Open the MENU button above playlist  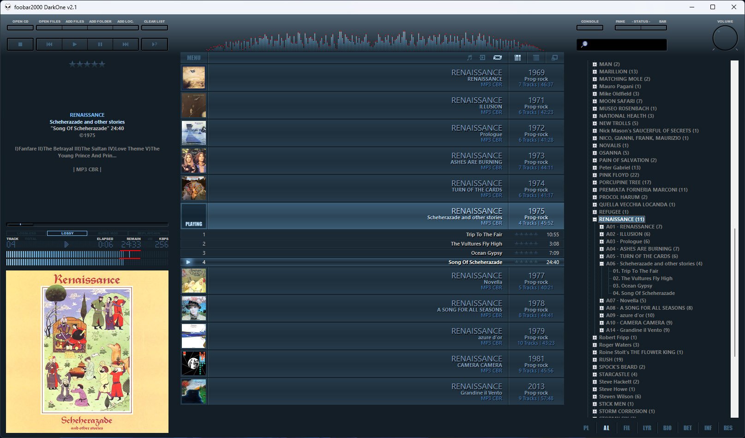pos(194,58)
